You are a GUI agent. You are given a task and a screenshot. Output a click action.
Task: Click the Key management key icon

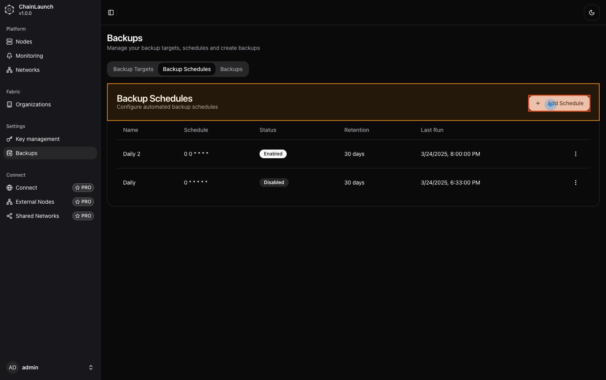pyautogui.click(x=9, y=139)
